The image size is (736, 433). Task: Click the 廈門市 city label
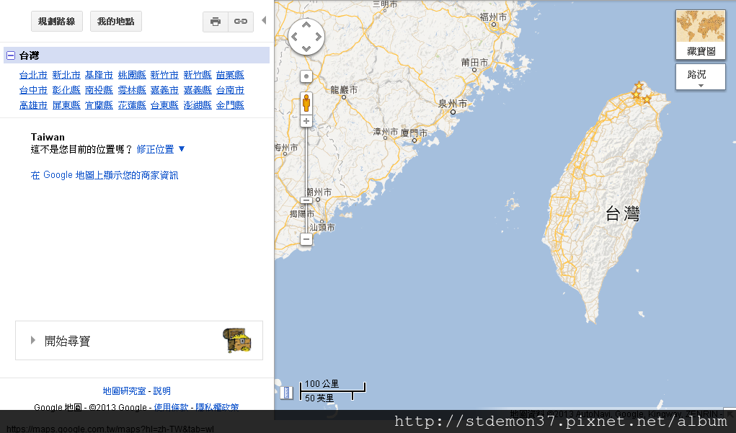coord(414,133)
